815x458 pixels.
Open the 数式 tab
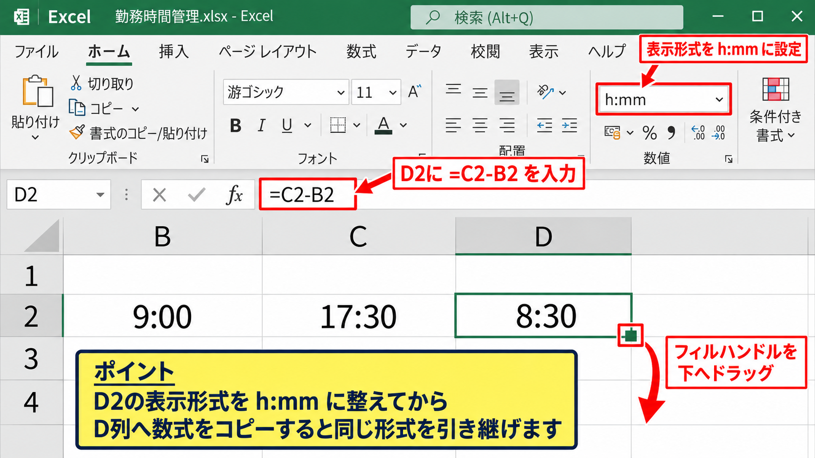click(x=361, y=51)
